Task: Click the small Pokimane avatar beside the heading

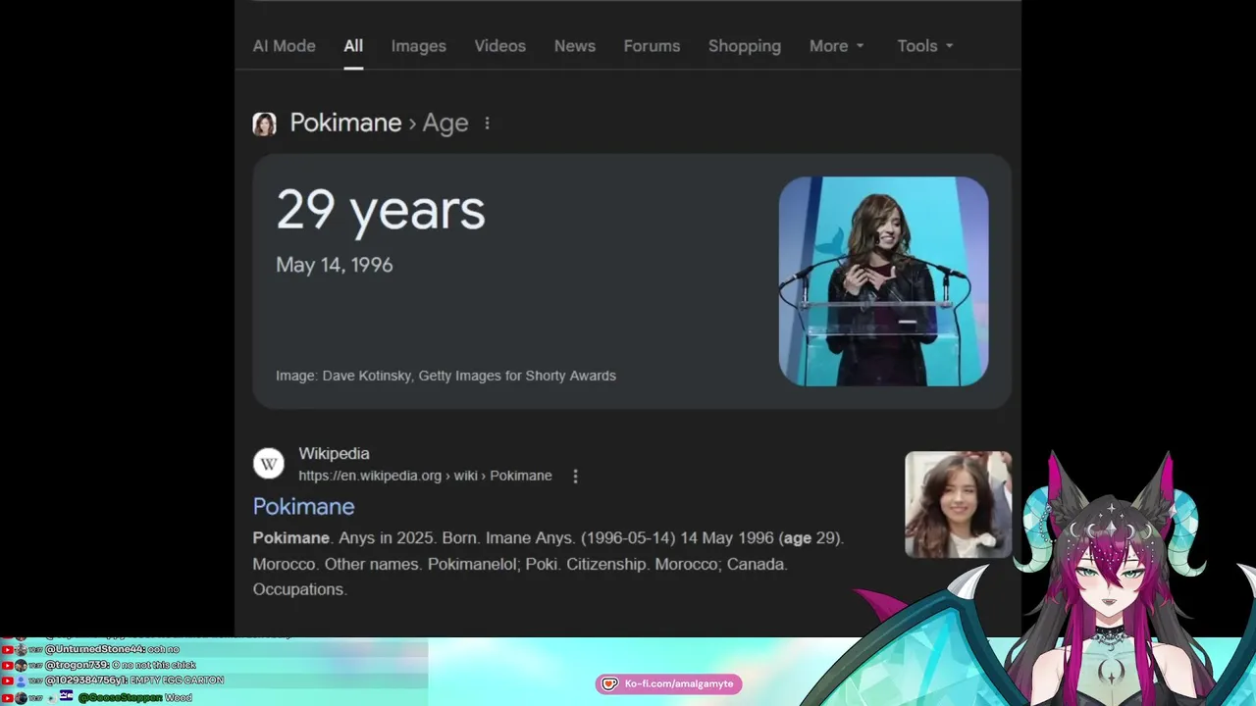Action: pyautogui.click(x=264, y=124)
